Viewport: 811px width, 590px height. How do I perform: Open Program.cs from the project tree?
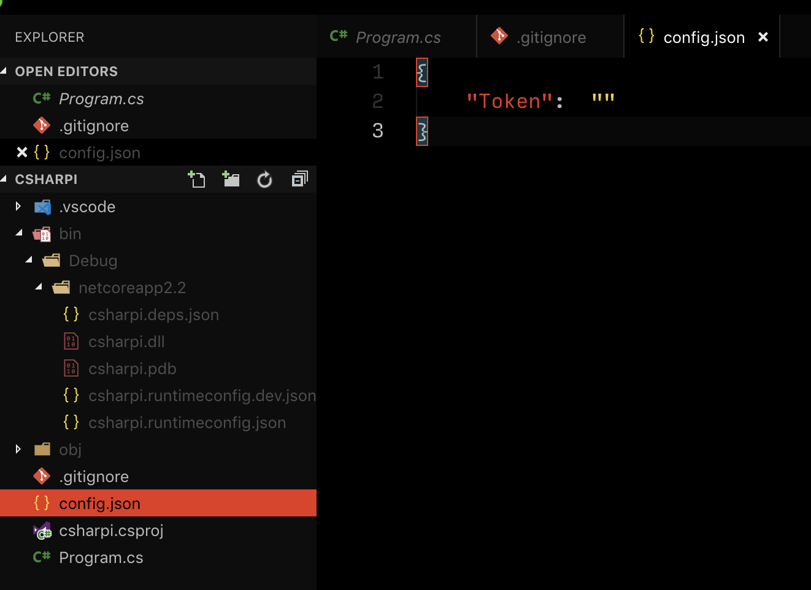(101, 557)
